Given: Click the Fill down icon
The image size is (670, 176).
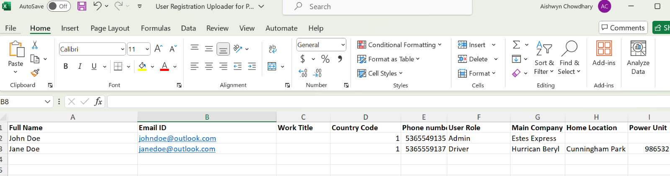Looking at the screenshot, I should 516,59.
